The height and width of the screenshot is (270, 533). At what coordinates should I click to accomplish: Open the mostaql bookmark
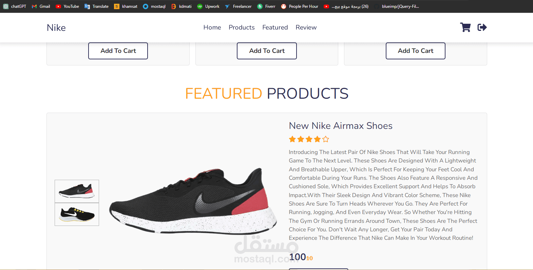[154, 6]
